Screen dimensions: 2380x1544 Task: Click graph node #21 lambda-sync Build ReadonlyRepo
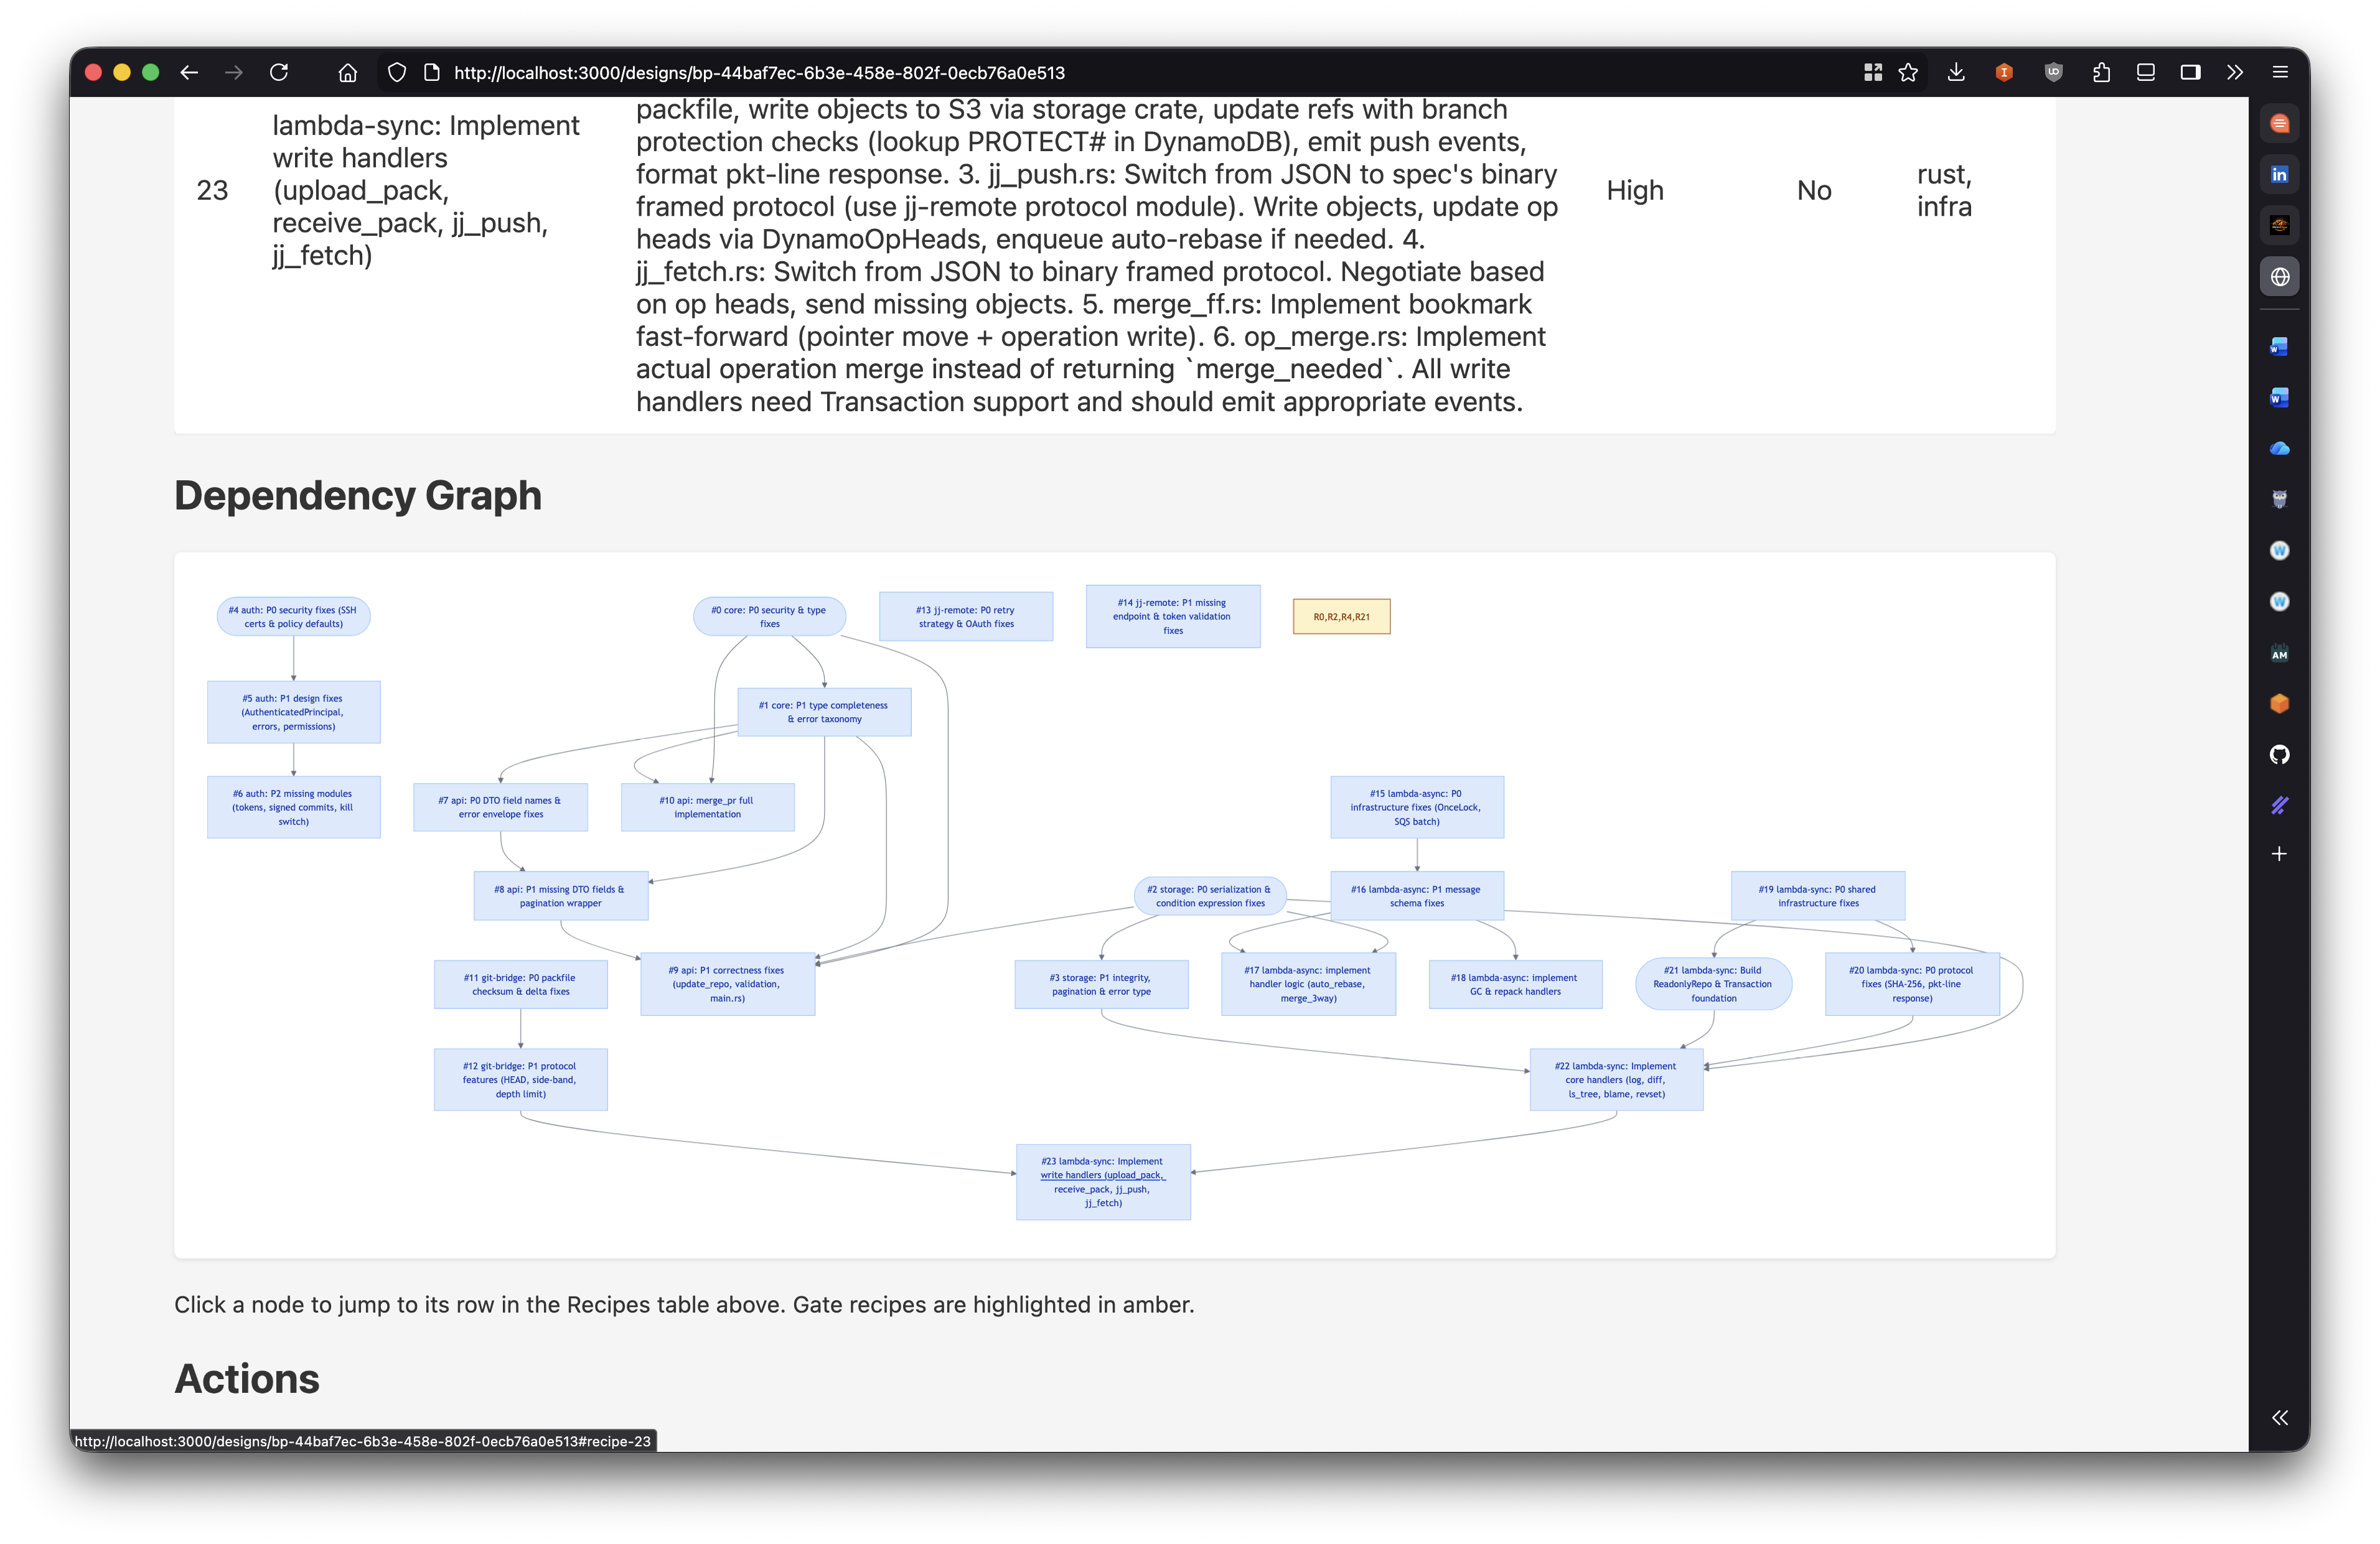point(1713,984)
